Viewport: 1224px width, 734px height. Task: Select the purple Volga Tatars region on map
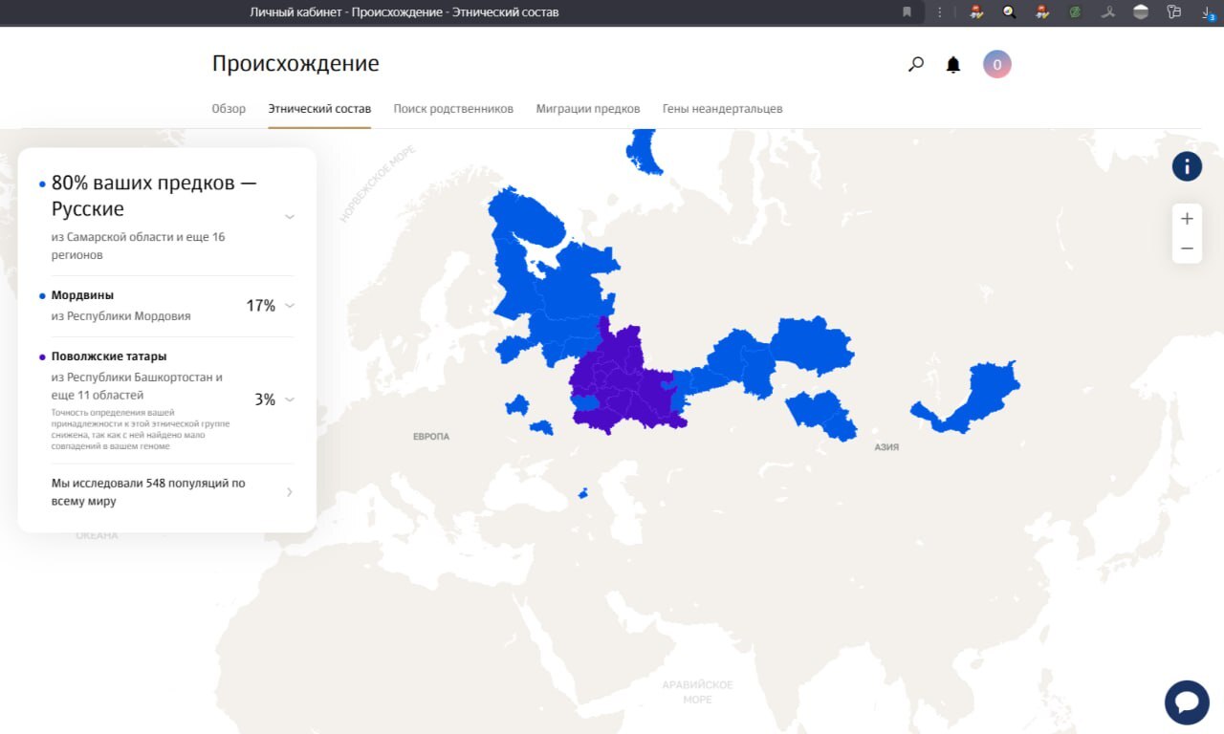(x=626, y=382)
